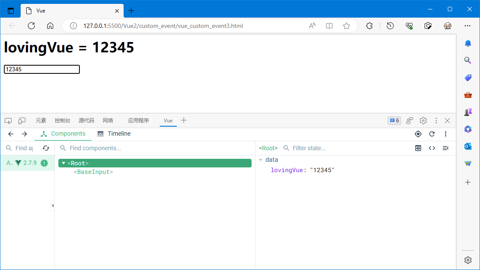
Task: Open the 6 issues badge button
Action: tap(394, 121)
